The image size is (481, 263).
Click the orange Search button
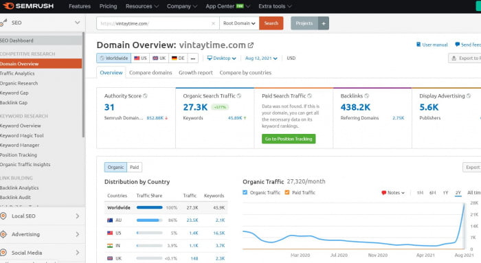pos(271,23)
